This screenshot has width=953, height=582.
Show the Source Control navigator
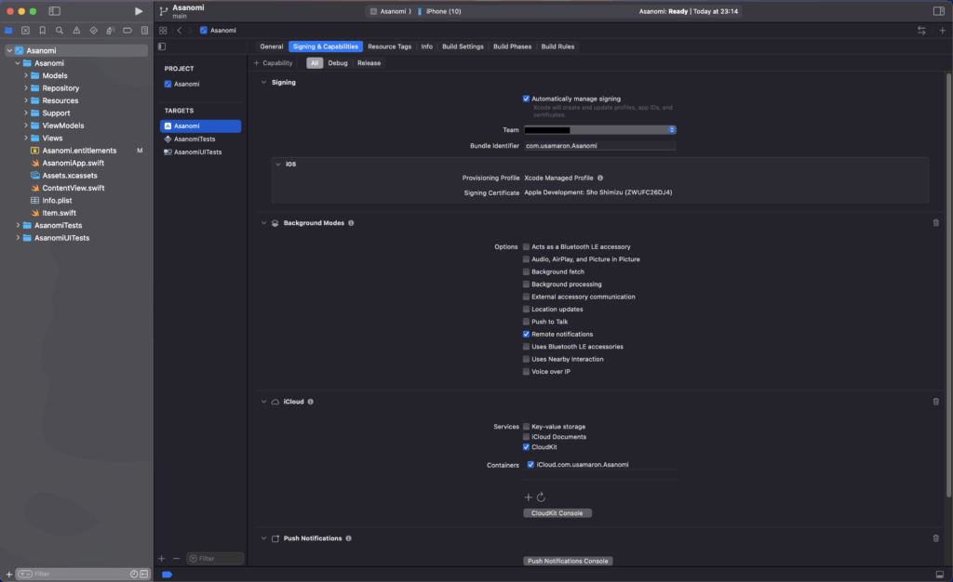[x=25, y=30]
